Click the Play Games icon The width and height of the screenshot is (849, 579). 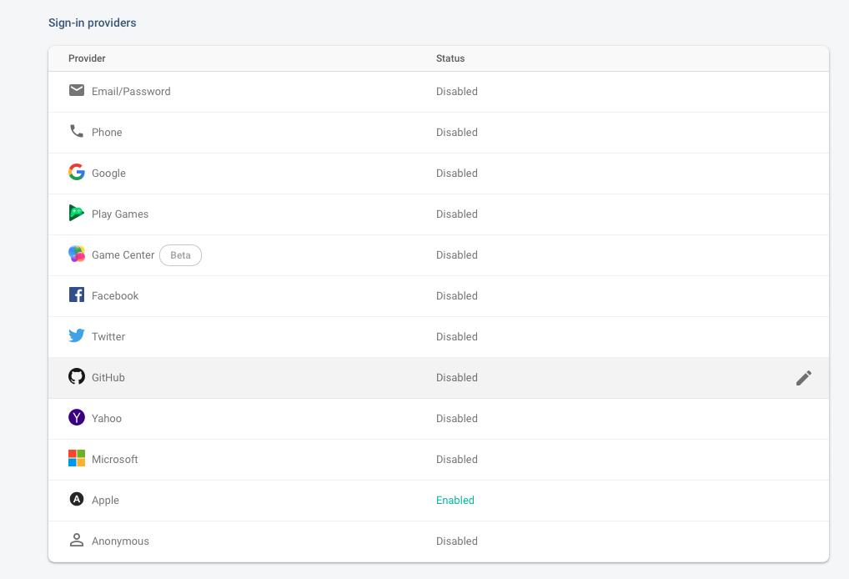pyautogui.click(x=77, y=213)
